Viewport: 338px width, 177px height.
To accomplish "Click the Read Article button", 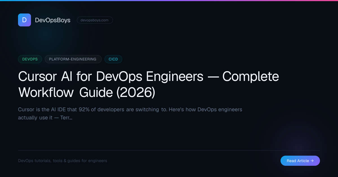I will 300,161.
